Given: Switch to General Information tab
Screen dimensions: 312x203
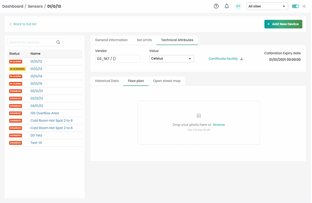Looking at the screenshot, I should coord(111,40).
